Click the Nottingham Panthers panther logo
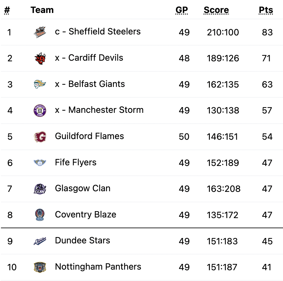This screenshot has height=281, width=283. pos(40,267)
